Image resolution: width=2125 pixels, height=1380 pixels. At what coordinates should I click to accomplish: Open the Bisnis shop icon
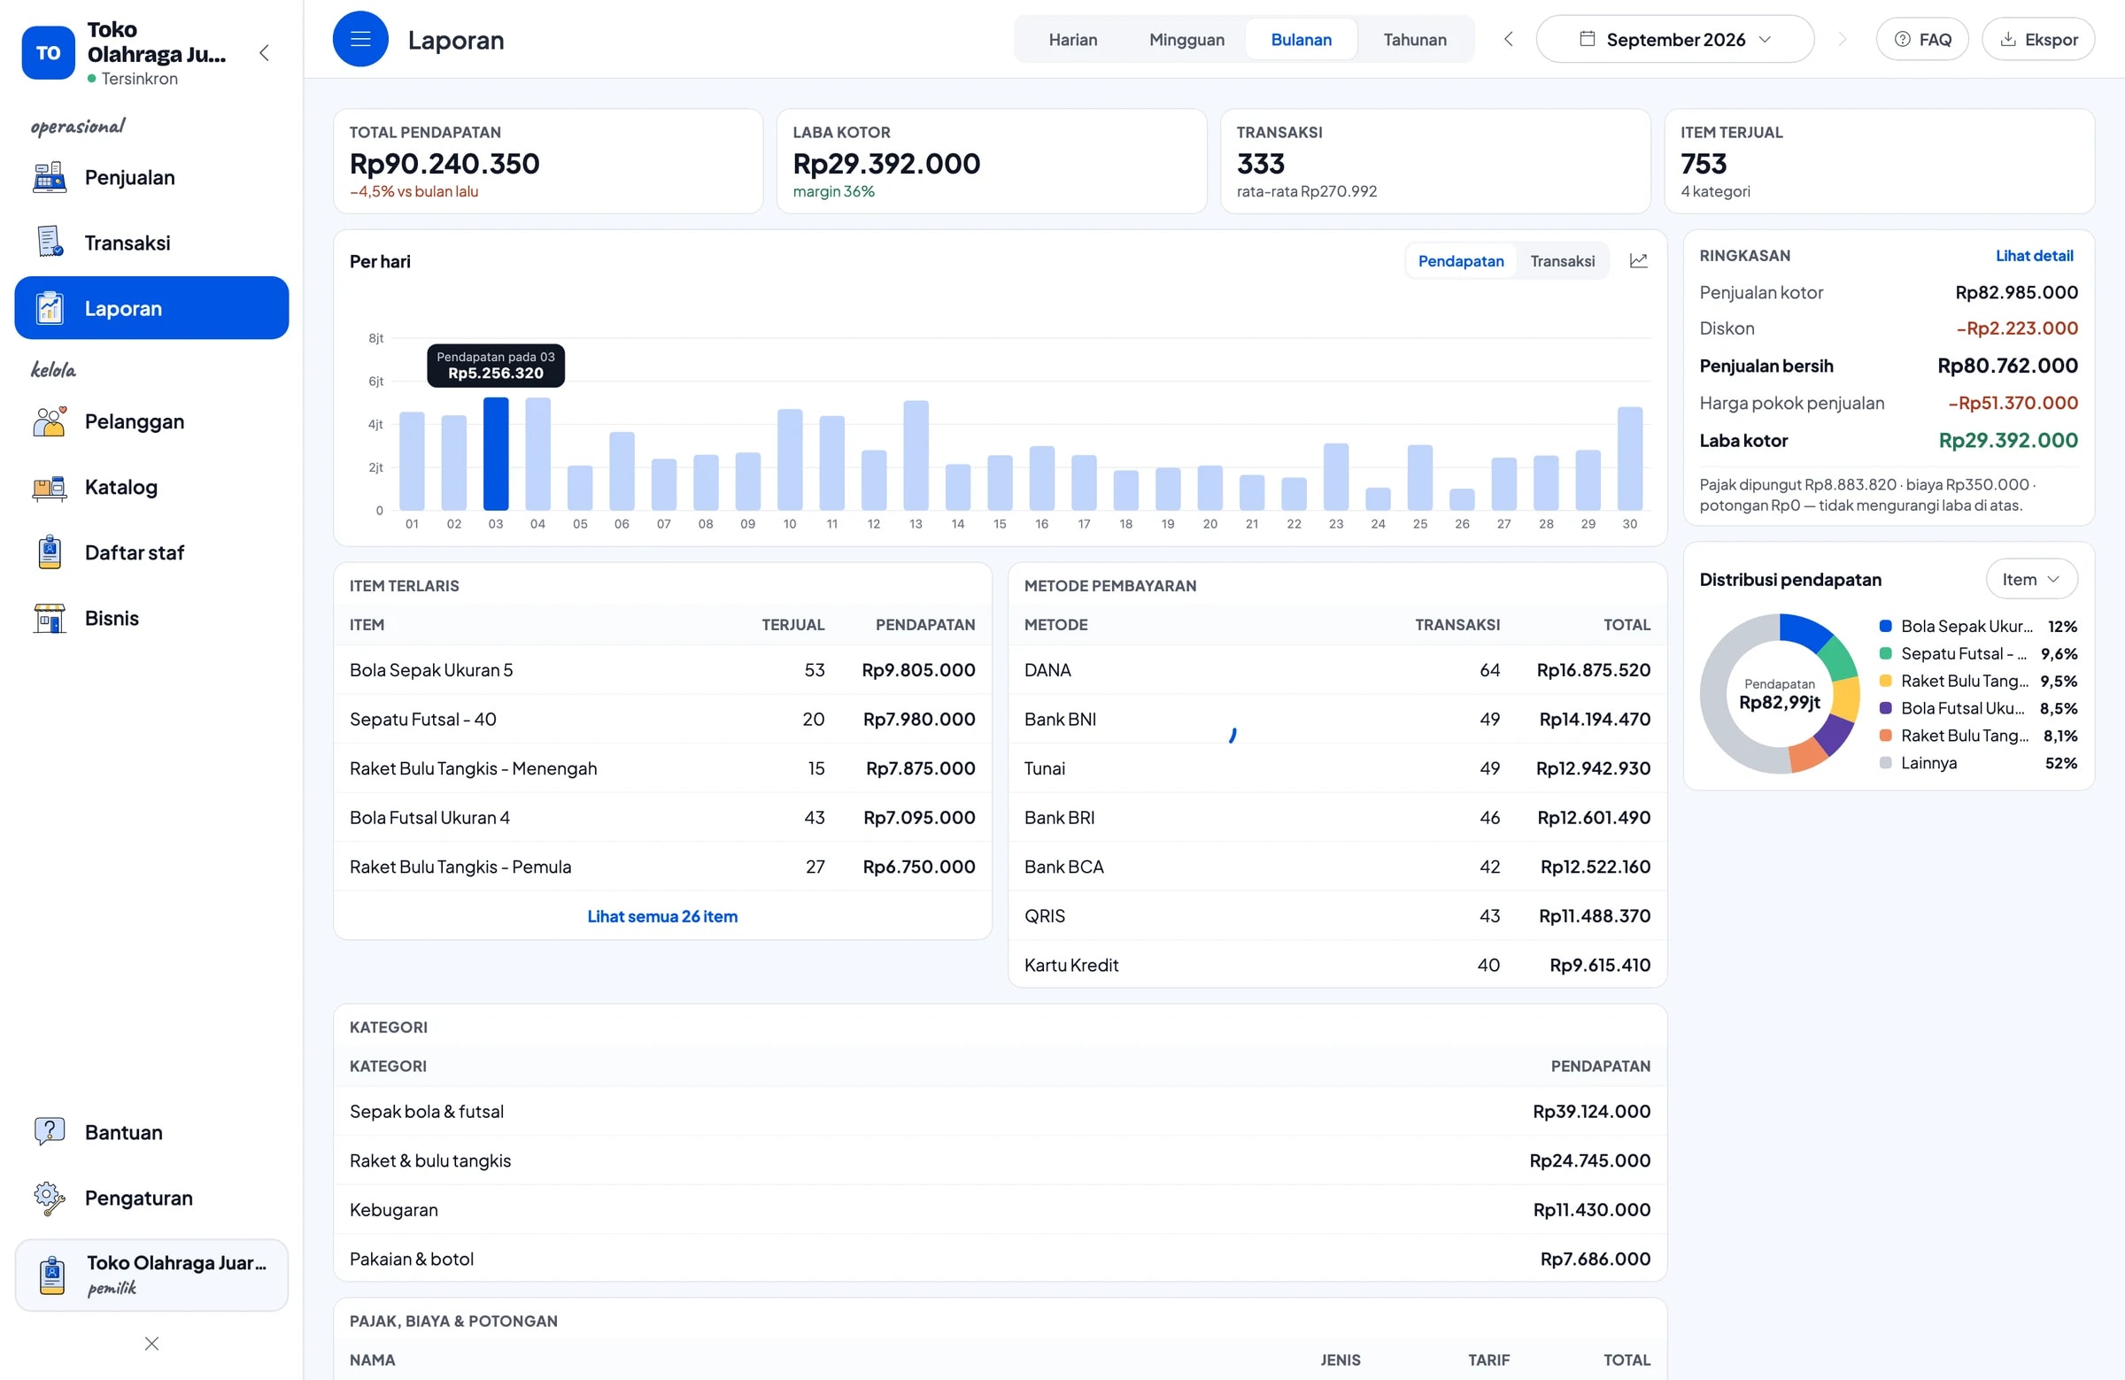49,618
